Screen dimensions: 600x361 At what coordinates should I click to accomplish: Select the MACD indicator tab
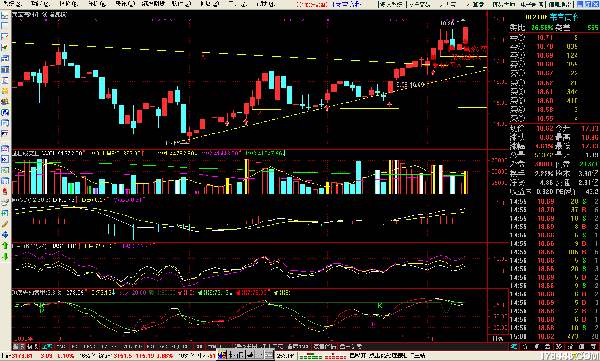62,346
